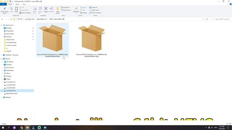Click the Rename icon in Organize group
Viewport: 232px width, 130px height.
pyautogui.click(x=51, y=10)
